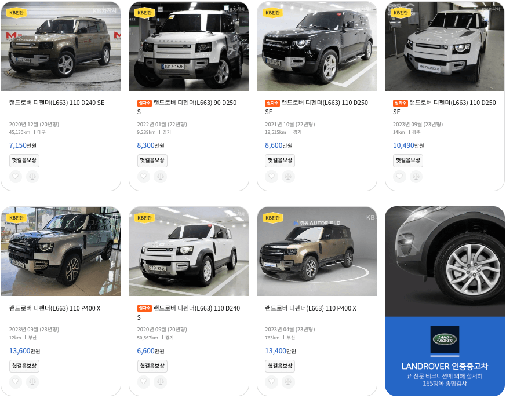Viewport: 506px width, 398px height.
Task: Add the 7,150만원 Defender to compare (scale icon)
Action: (32, 177)
